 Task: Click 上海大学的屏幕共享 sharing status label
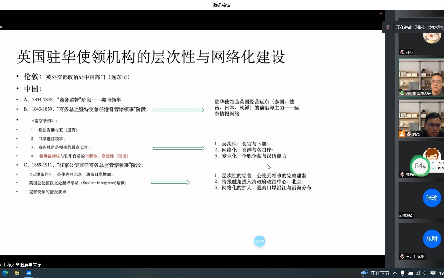coord(22,265)
